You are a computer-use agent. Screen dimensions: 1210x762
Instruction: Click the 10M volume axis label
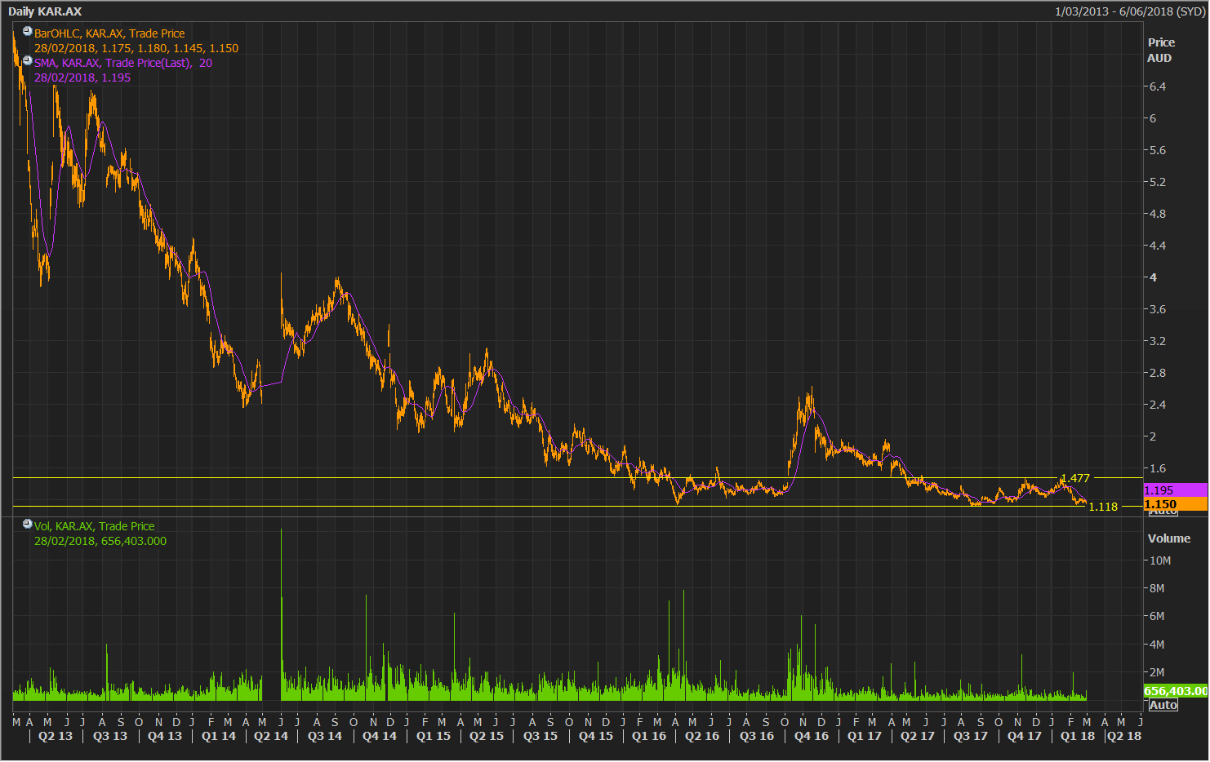(x=1160, y=560)
